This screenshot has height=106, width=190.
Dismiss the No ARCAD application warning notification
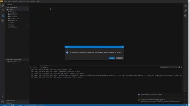pos(185,100)
